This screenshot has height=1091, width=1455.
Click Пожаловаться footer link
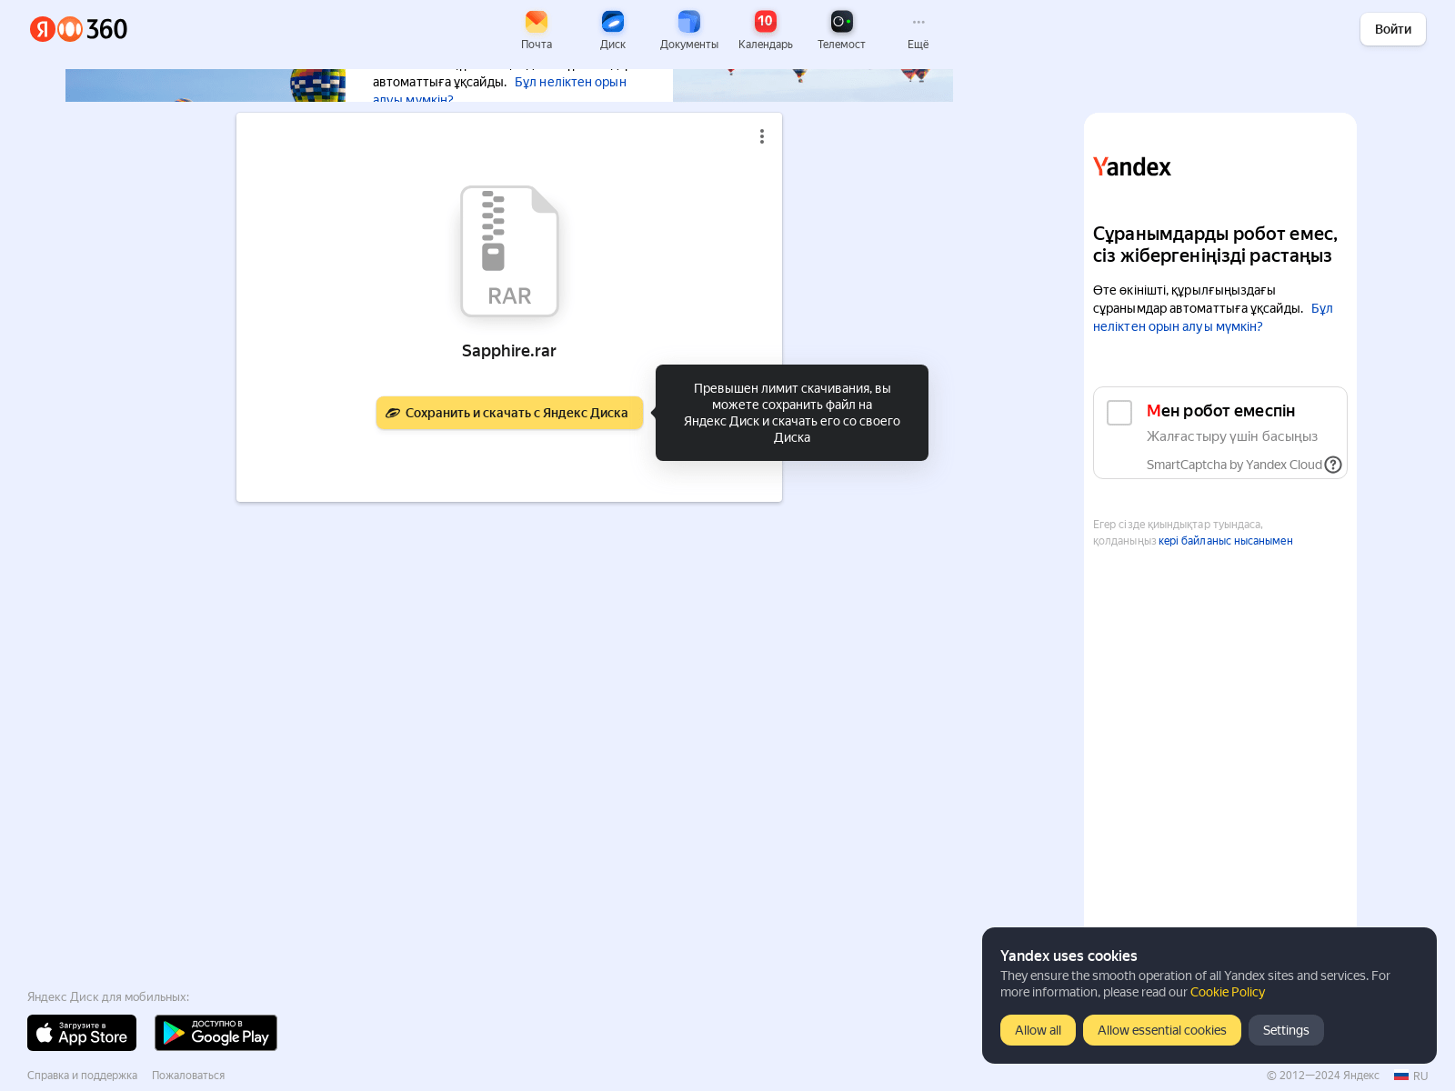pos(188,1076)
